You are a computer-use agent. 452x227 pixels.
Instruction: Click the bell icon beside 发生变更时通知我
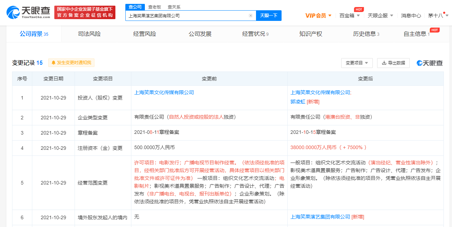pos(53,63)
